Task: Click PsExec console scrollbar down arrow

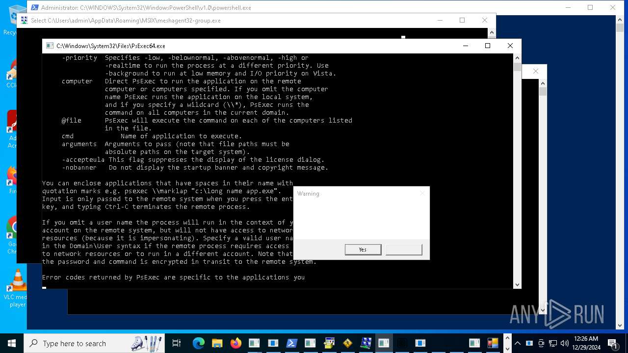Action: 517,284
